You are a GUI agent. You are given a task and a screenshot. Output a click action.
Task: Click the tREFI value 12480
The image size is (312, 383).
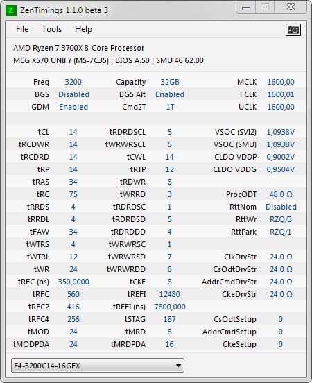click(169, 294)
